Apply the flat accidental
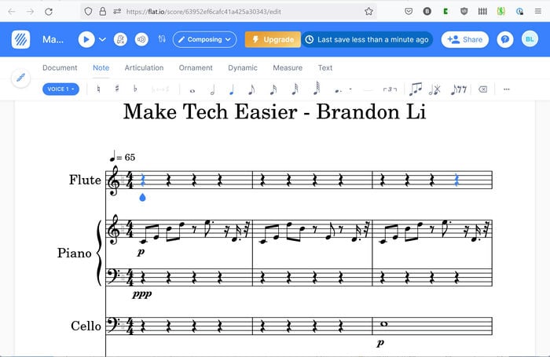 pyautogui.click(x=135, y=89)
